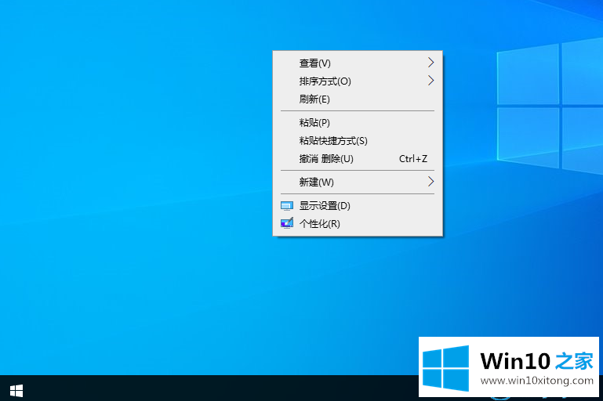Viewport: 603px width, 401px height.
Task: Select 排序方式(O) in the context menu
Action: click(325, 81)
